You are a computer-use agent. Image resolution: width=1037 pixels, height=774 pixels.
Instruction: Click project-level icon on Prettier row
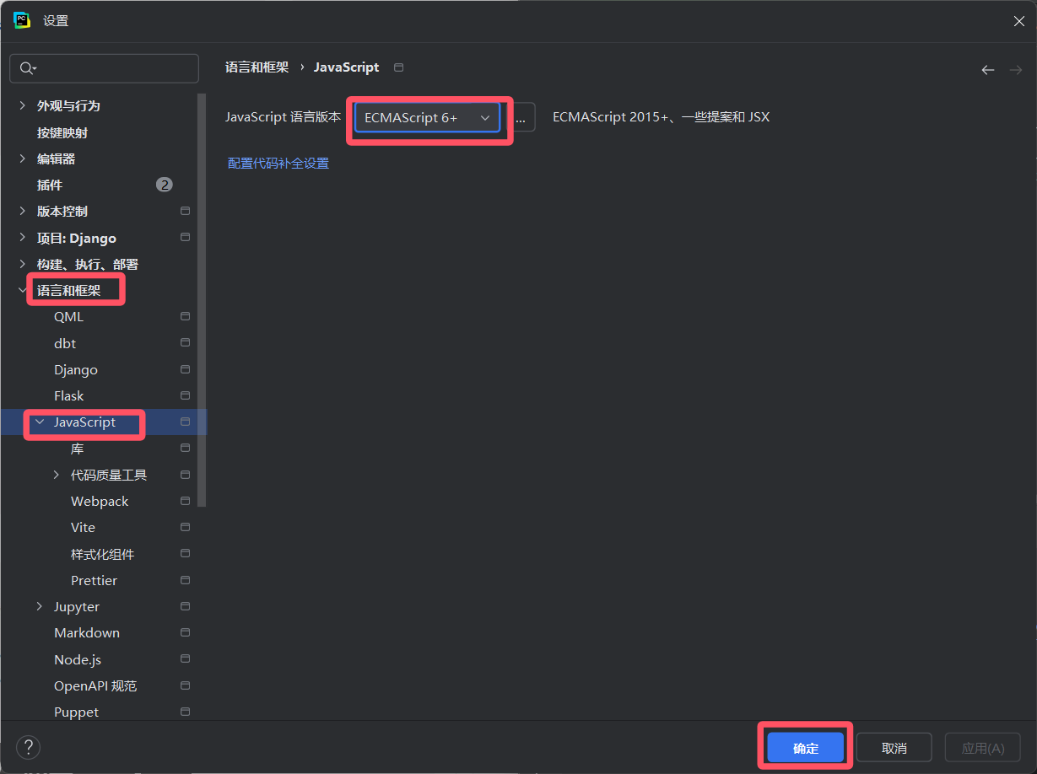point(186,580)
